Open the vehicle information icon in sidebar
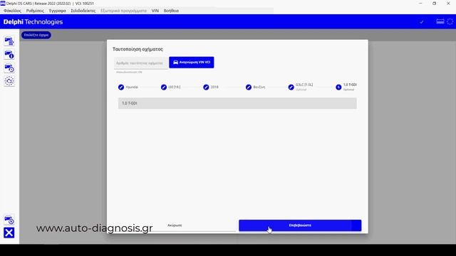 click(x=9, y=55)
